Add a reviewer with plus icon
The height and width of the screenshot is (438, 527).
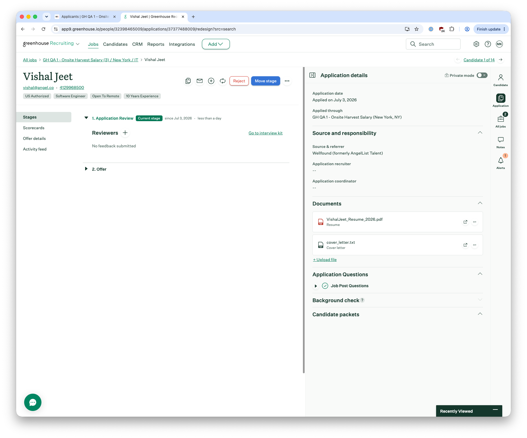click(x=125, y=133)
